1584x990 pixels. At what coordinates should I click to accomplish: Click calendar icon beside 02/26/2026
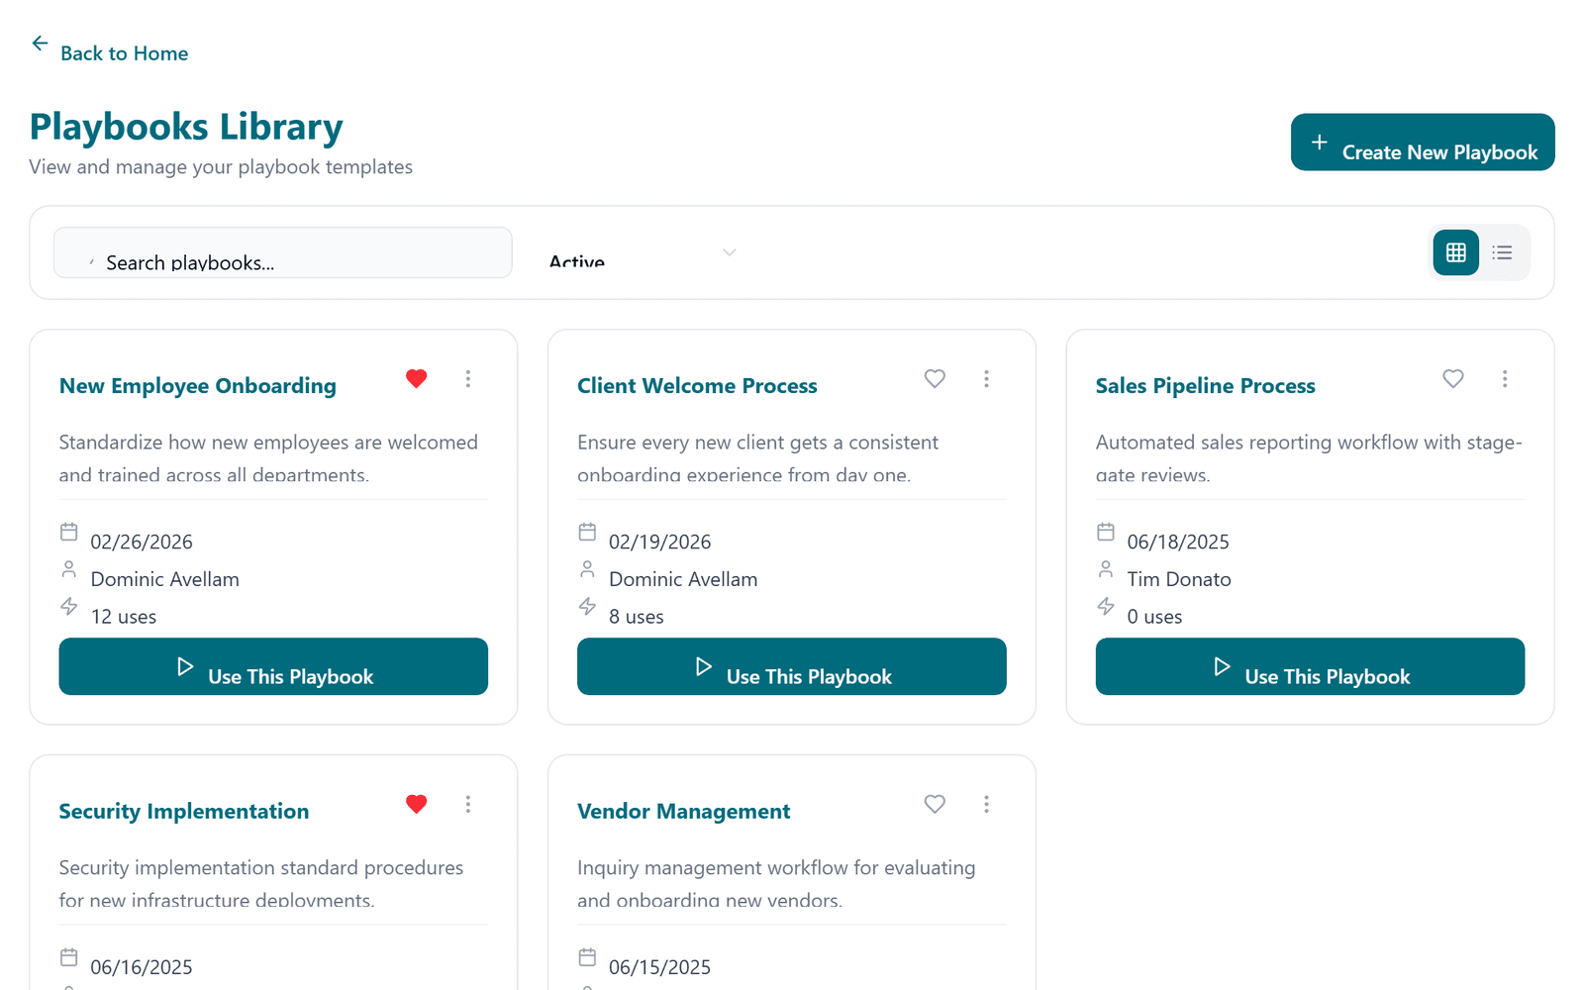[x=69, y=532]
